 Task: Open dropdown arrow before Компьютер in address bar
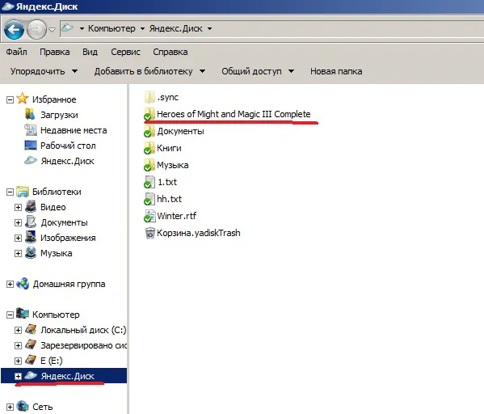pyautogui.click(x=82, y=29)
